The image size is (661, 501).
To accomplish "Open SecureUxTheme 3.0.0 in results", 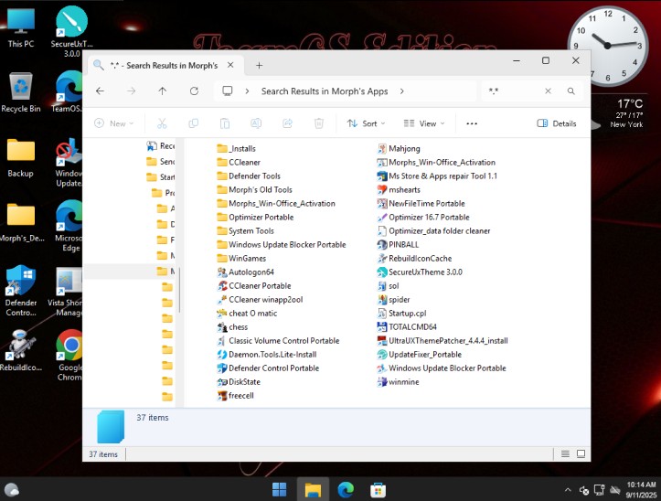I will (420, 272).
